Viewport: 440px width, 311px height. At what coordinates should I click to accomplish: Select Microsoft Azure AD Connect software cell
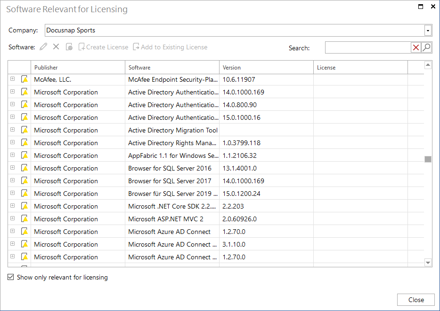[172, 232]
